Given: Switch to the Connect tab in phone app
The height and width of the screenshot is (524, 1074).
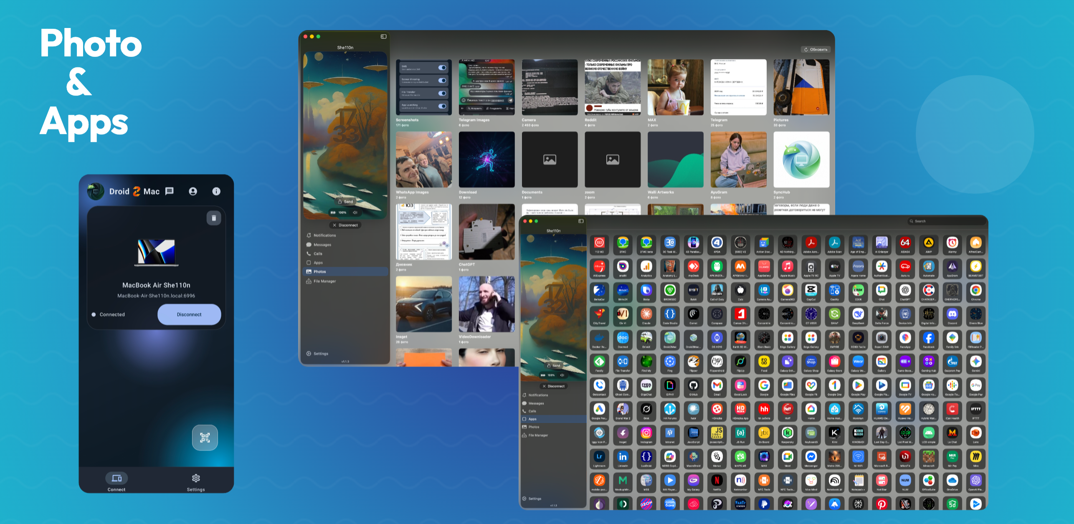Looking at the screenshot, I should (x=117, y=482).
